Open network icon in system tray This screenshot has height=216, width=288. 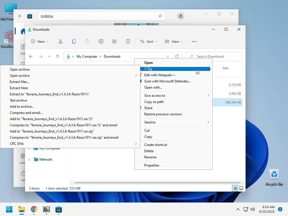coord(246,209)
